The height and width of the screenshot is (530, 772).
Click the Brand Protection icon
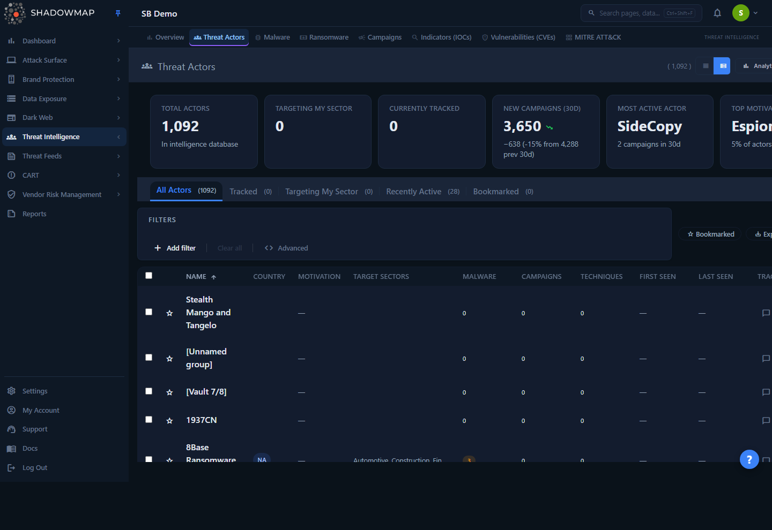click(x=11, y=79)
